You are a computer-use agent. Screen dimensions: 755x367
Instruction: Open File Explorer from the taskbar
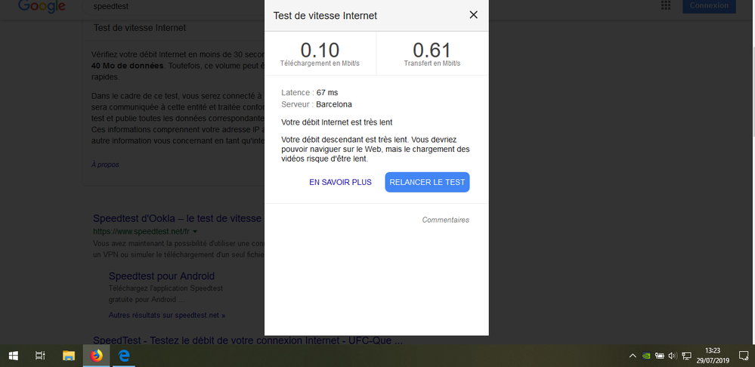coord(69,356)
